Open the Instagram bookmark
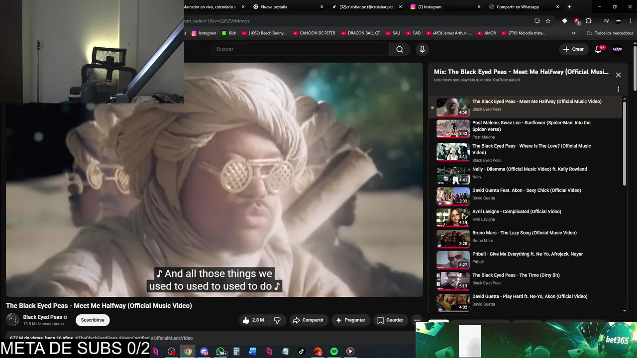Screen dimensions: 637x358 (204, 33)
